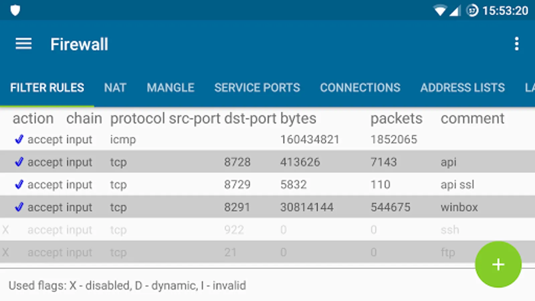Open the hamburger navigation menu
The image size is (535, 301).
(x=23, y=44)
